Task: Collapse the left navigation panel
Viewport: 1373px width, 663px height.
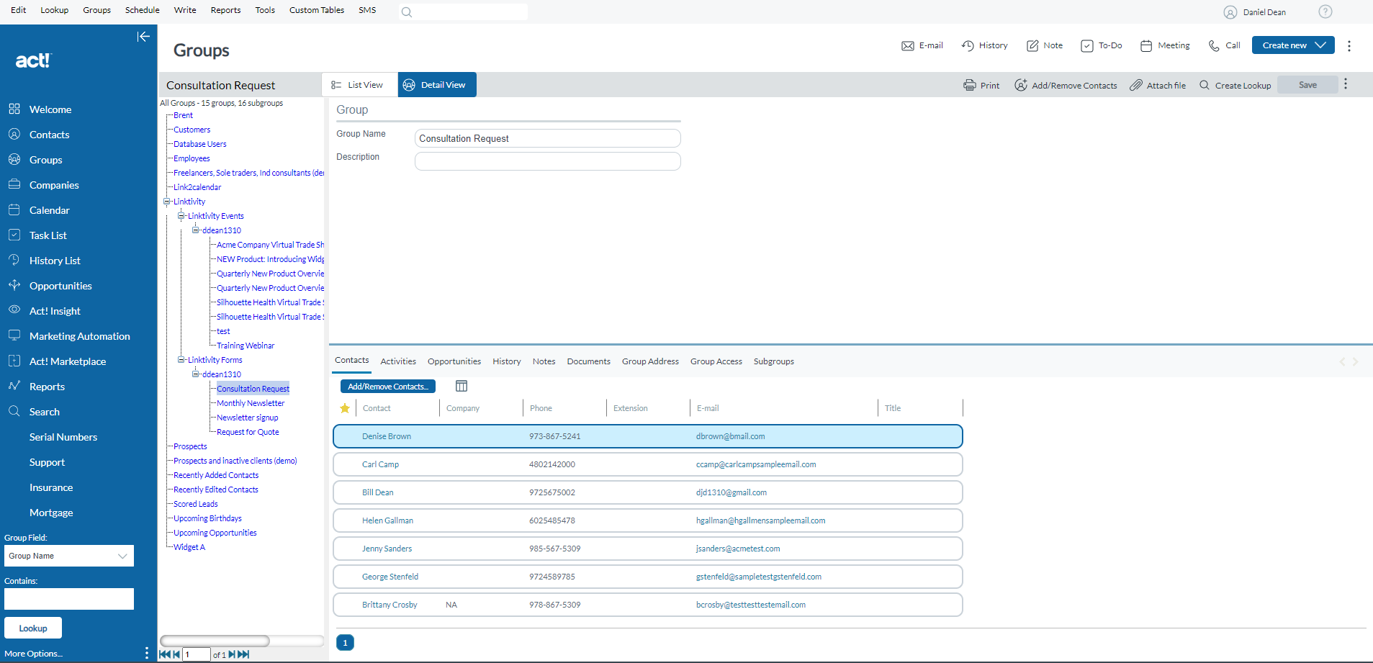Action: 143,36
